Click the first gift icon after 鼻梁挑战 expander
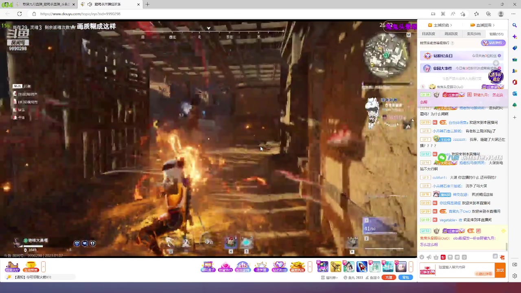 322,267
